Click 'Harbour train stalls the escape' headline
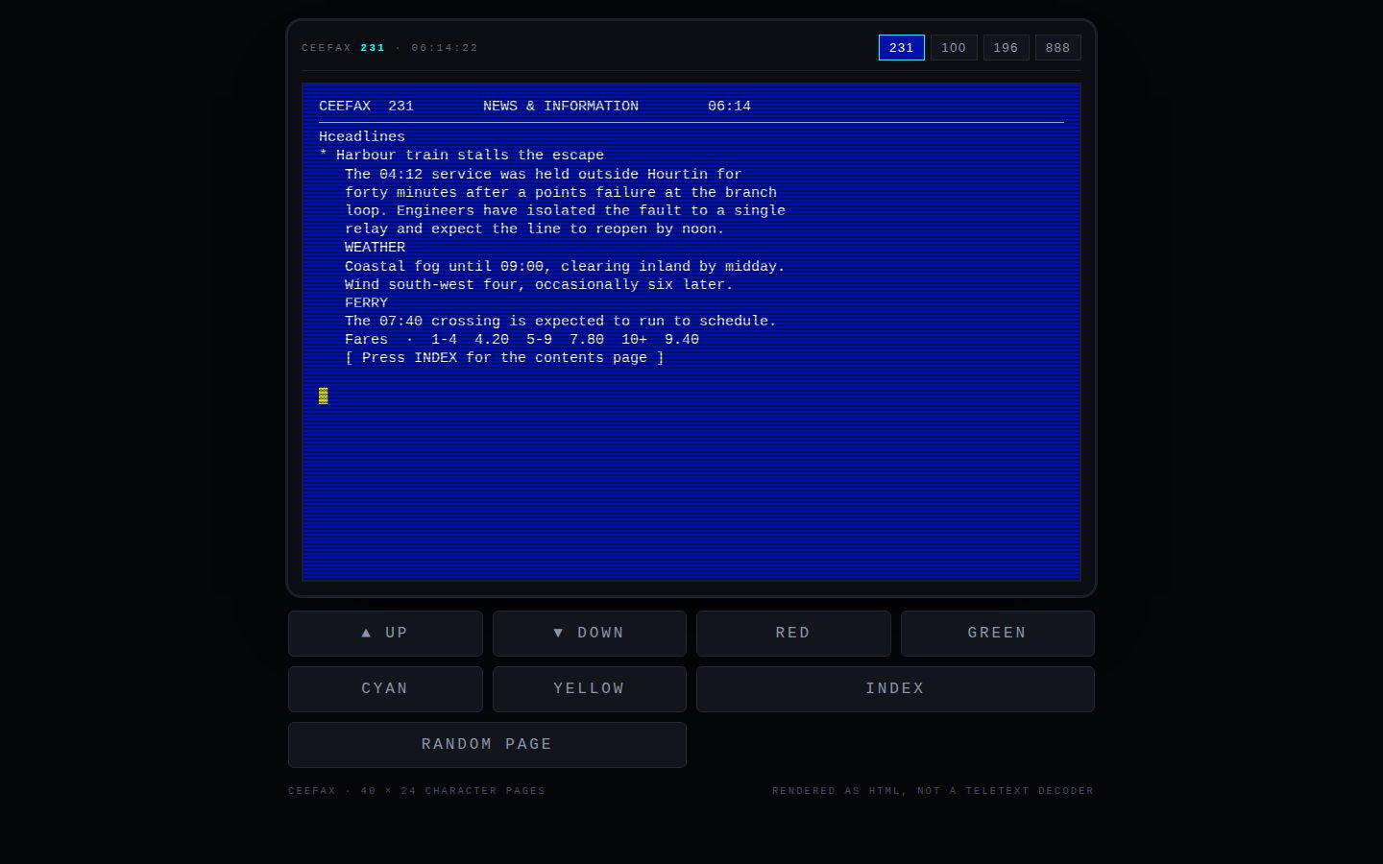This screenshot has height=864, width=1383. pos(470,156)
